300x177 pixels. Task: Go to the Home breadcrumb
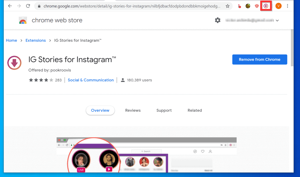[x=11, y=40]
